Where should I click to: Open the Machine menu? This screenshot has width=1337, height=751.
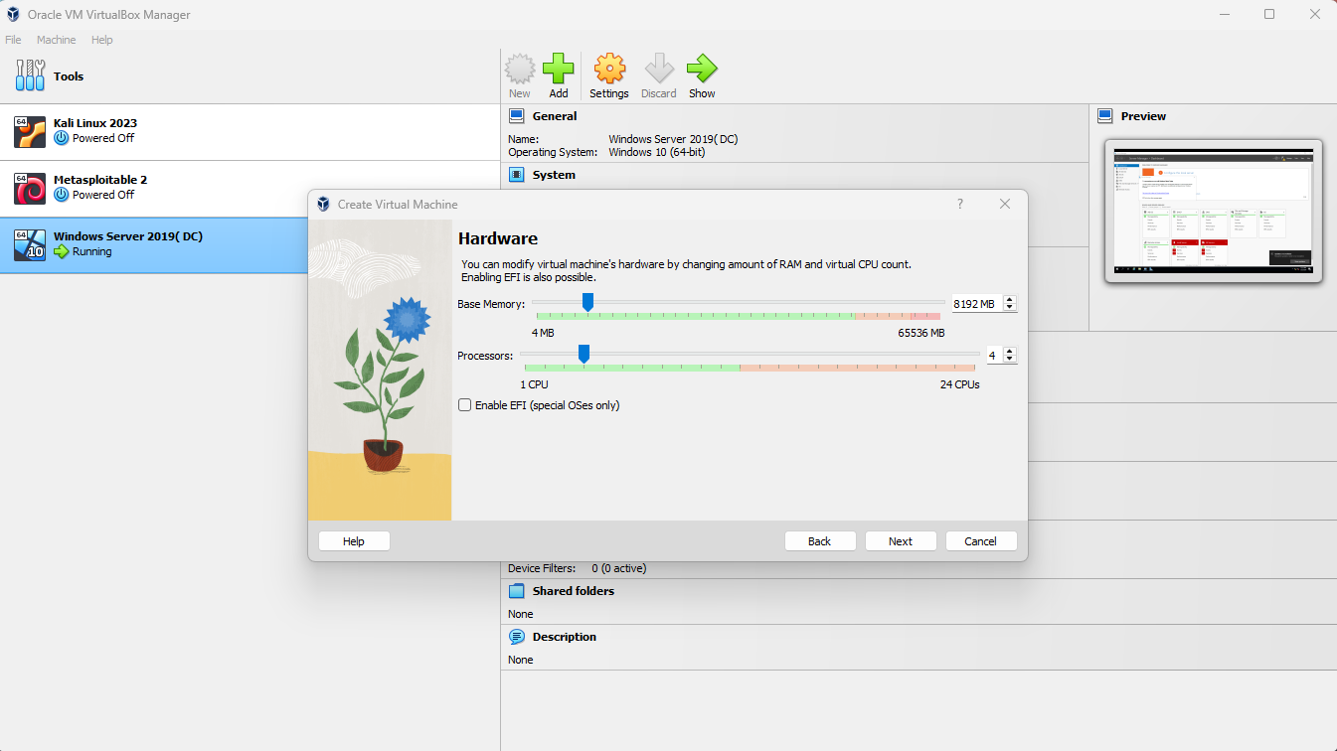(x=56, y=40)
